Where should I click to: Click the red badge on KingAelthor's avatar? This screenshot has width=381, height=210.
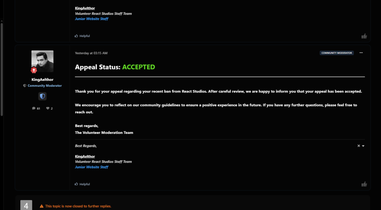pyautogui.click(x=34, y=70)
